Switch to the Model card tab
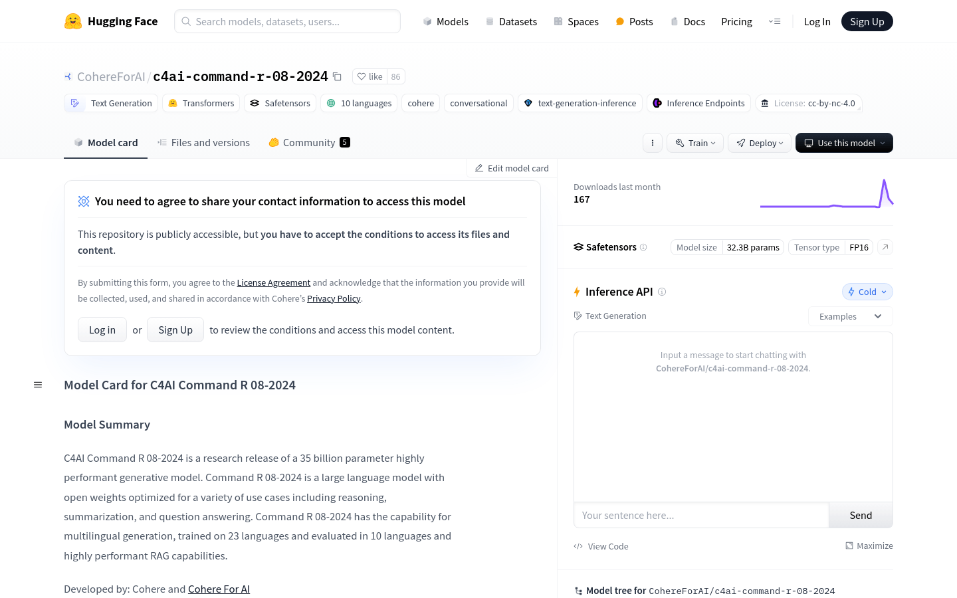 (x=106, y=143)
